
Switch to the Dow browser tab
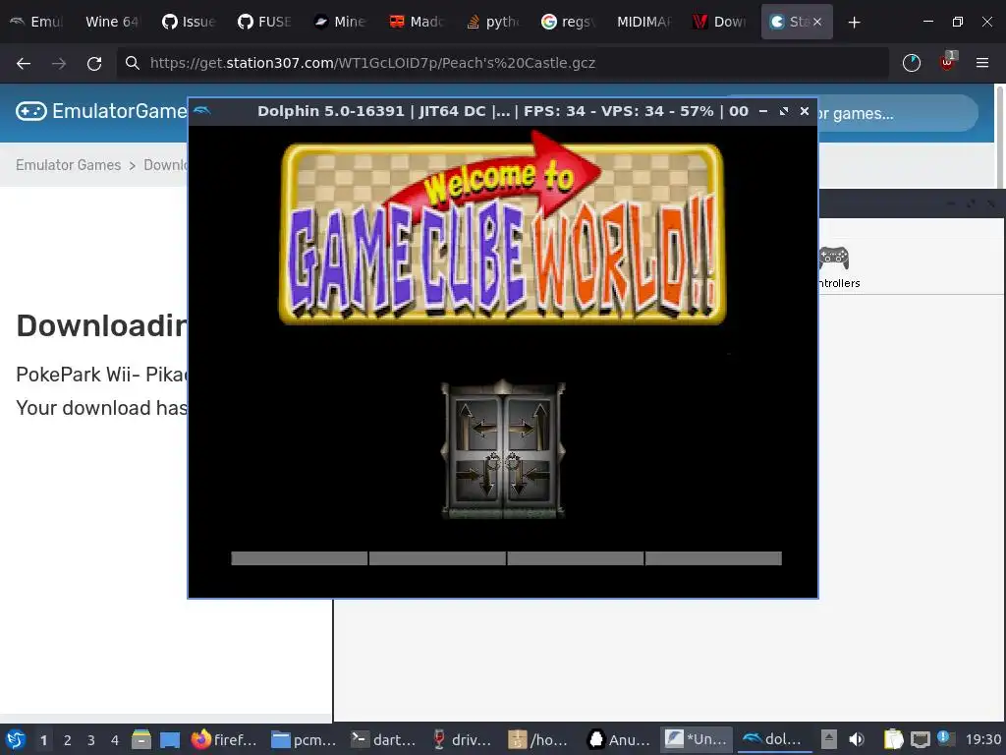coord(718,22)
